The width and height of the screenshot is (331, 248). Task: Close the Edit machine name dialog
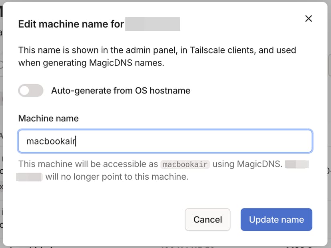308,18
